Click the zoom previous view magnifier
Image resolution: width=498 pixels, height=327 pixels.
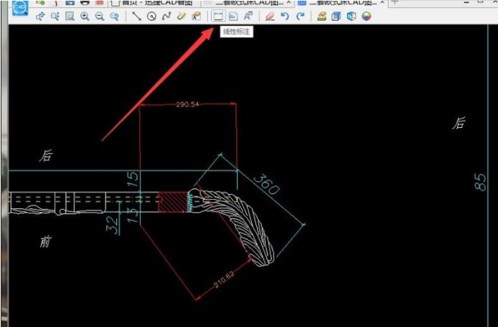[x=114, y=17]
